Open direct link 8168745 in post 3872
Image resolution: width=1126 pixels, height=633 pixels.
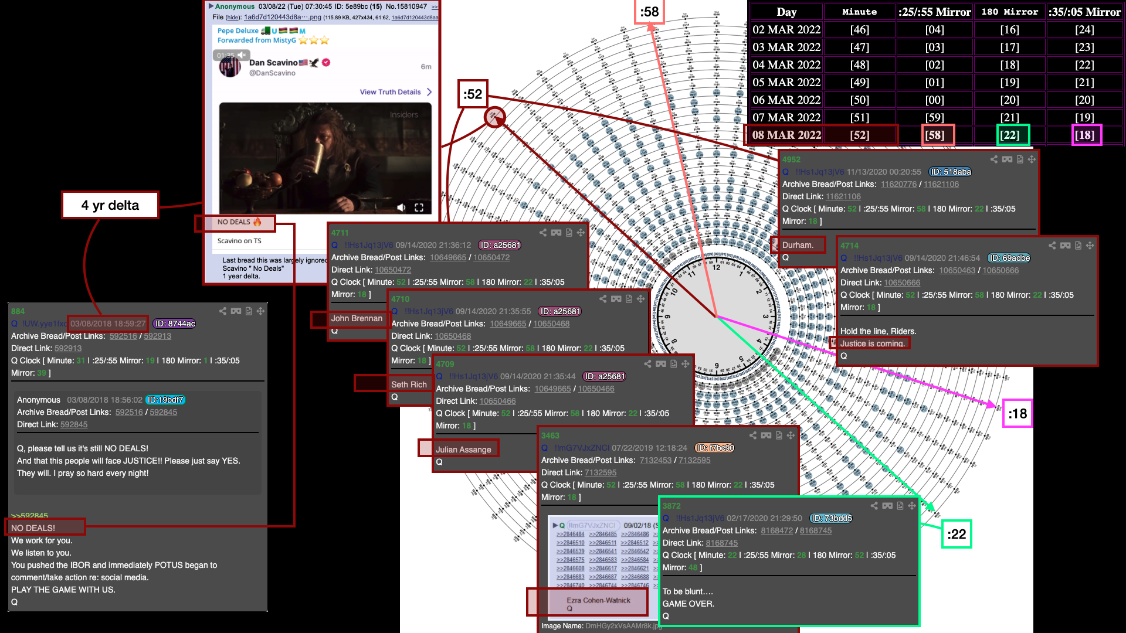tap(722, 543)
